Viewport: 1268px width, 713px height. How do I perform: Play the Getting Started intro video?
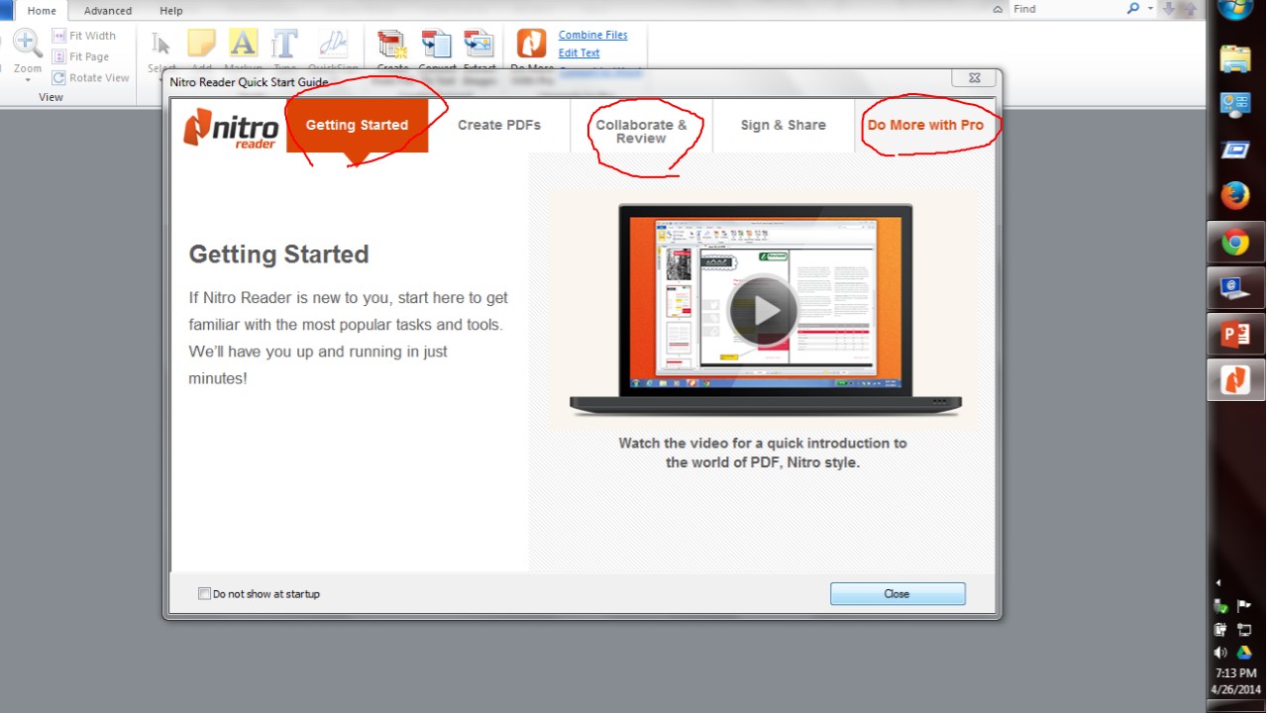click(x=763, y=311)
